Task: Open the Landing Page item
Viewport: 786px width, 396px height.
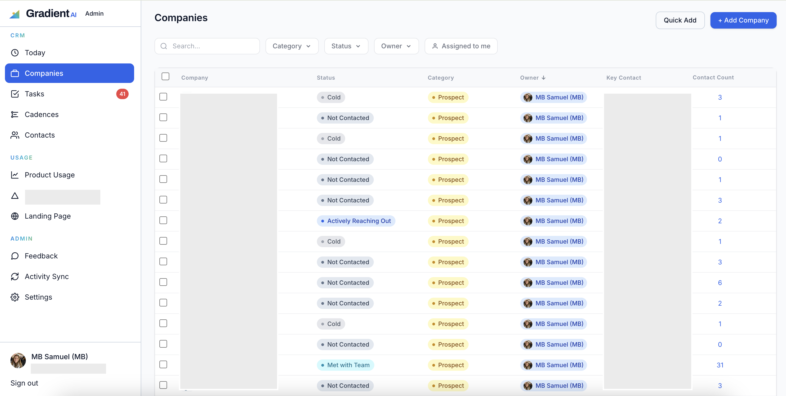Action: coord(69,216)
